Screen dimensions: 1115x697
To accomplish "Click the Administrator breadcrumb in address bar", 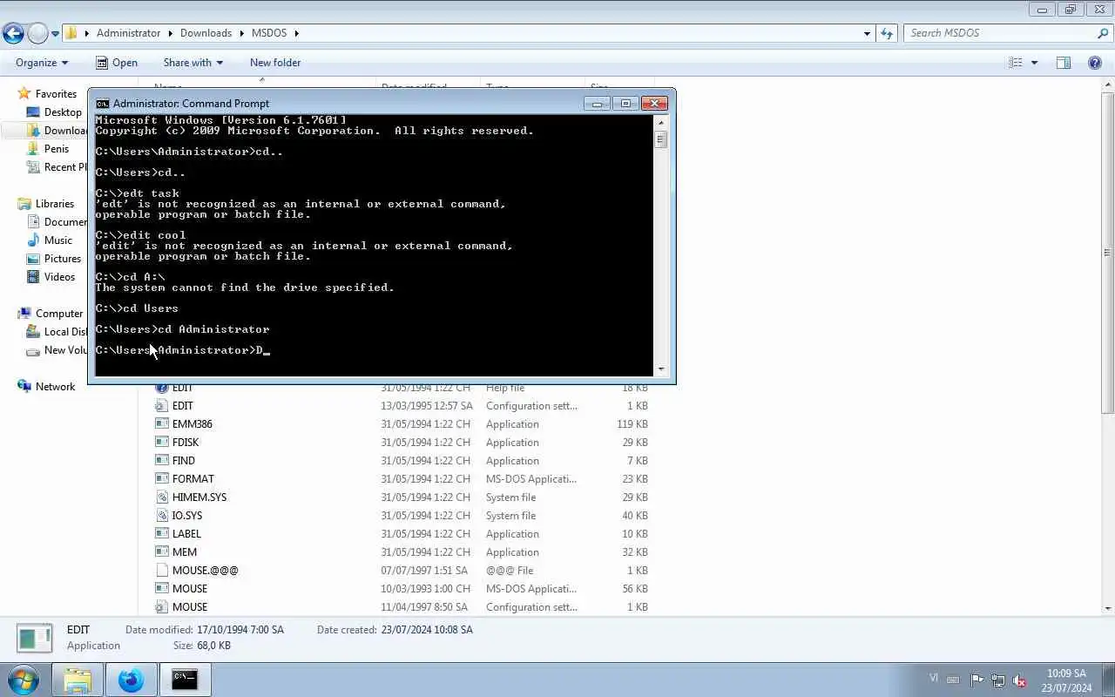I will point(128,33).
